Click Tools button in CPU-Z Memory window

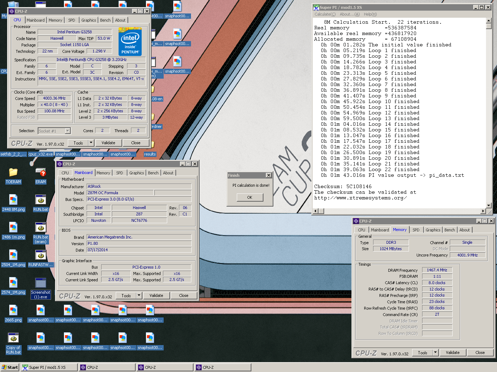pos(422,353)
